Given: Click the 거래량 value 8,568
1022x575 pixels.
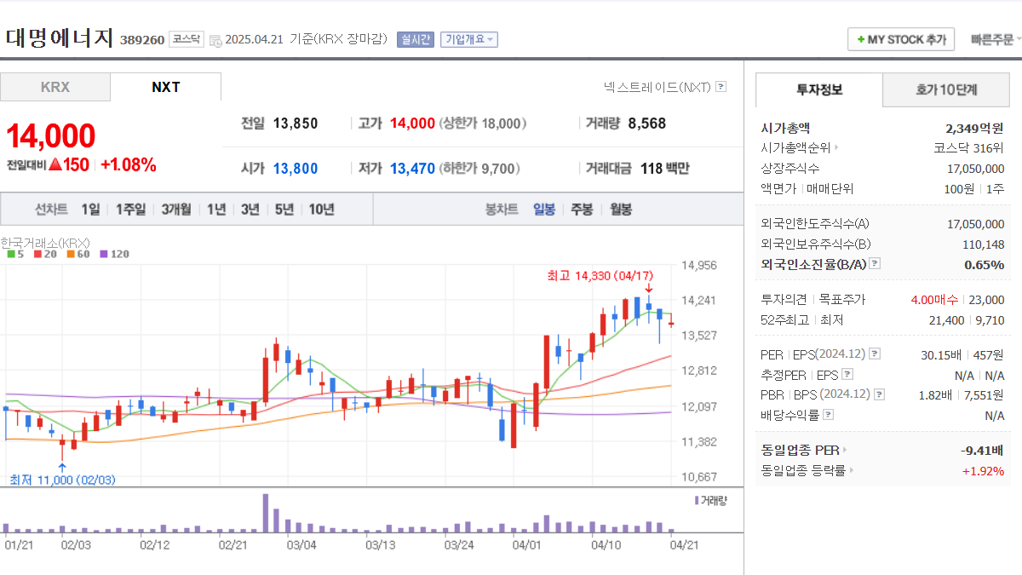Looking at the screenshot, I should click(x=646, y=124).
